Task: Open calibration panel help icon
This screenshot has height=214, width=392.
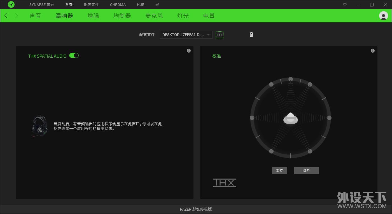Action: coord(373,51)
